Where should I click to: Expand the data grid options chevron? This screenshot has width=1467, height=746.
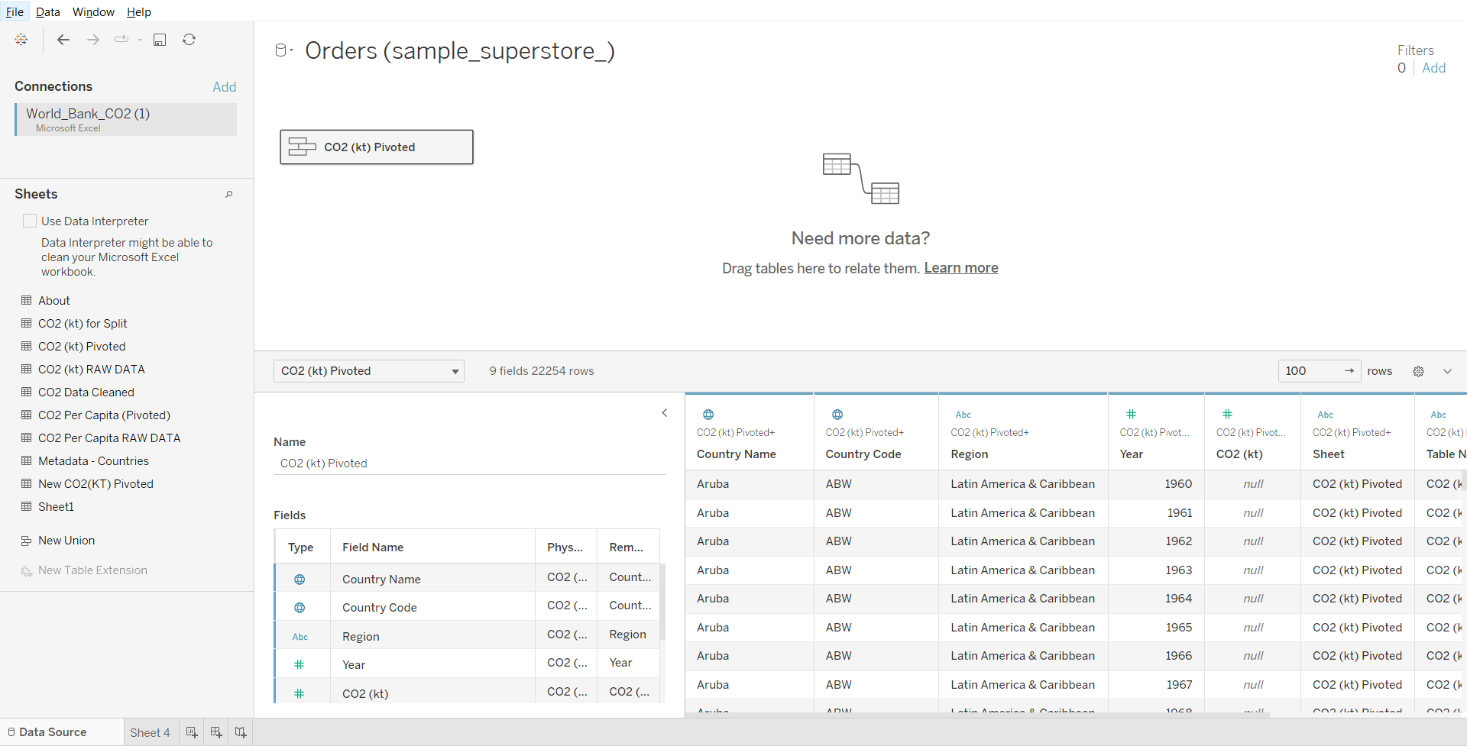coord(1447,371)
